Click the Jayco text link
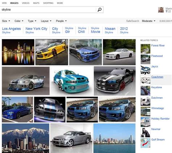Image resolution: width=172 pixels, height=153 pixels. (155, 67)
